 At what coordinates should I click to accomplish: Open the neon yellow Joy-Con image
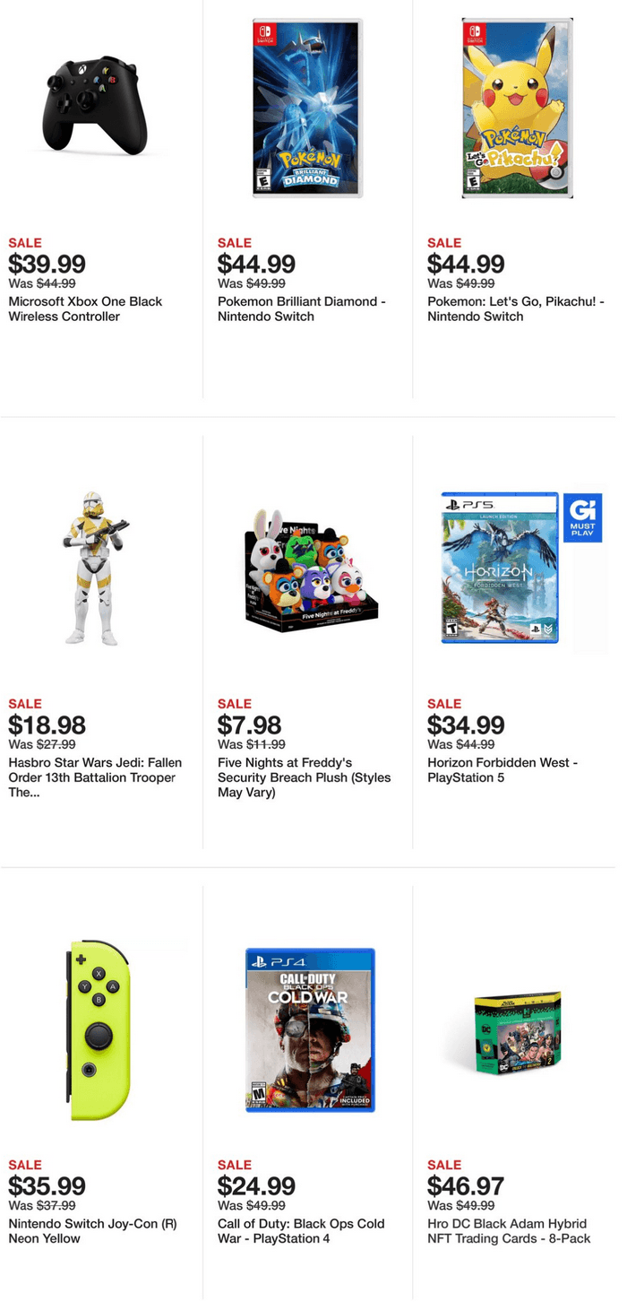pyautogui.click(x=98, y=1029)
